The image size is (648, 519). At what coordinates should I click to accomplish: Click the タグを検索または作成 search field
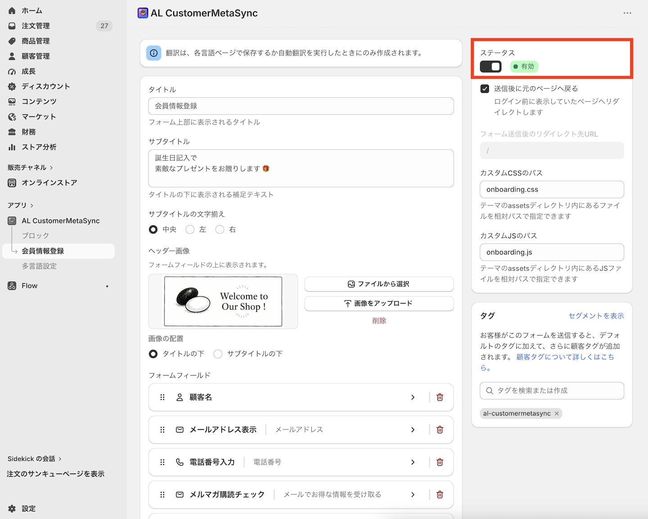pos(552,390)
